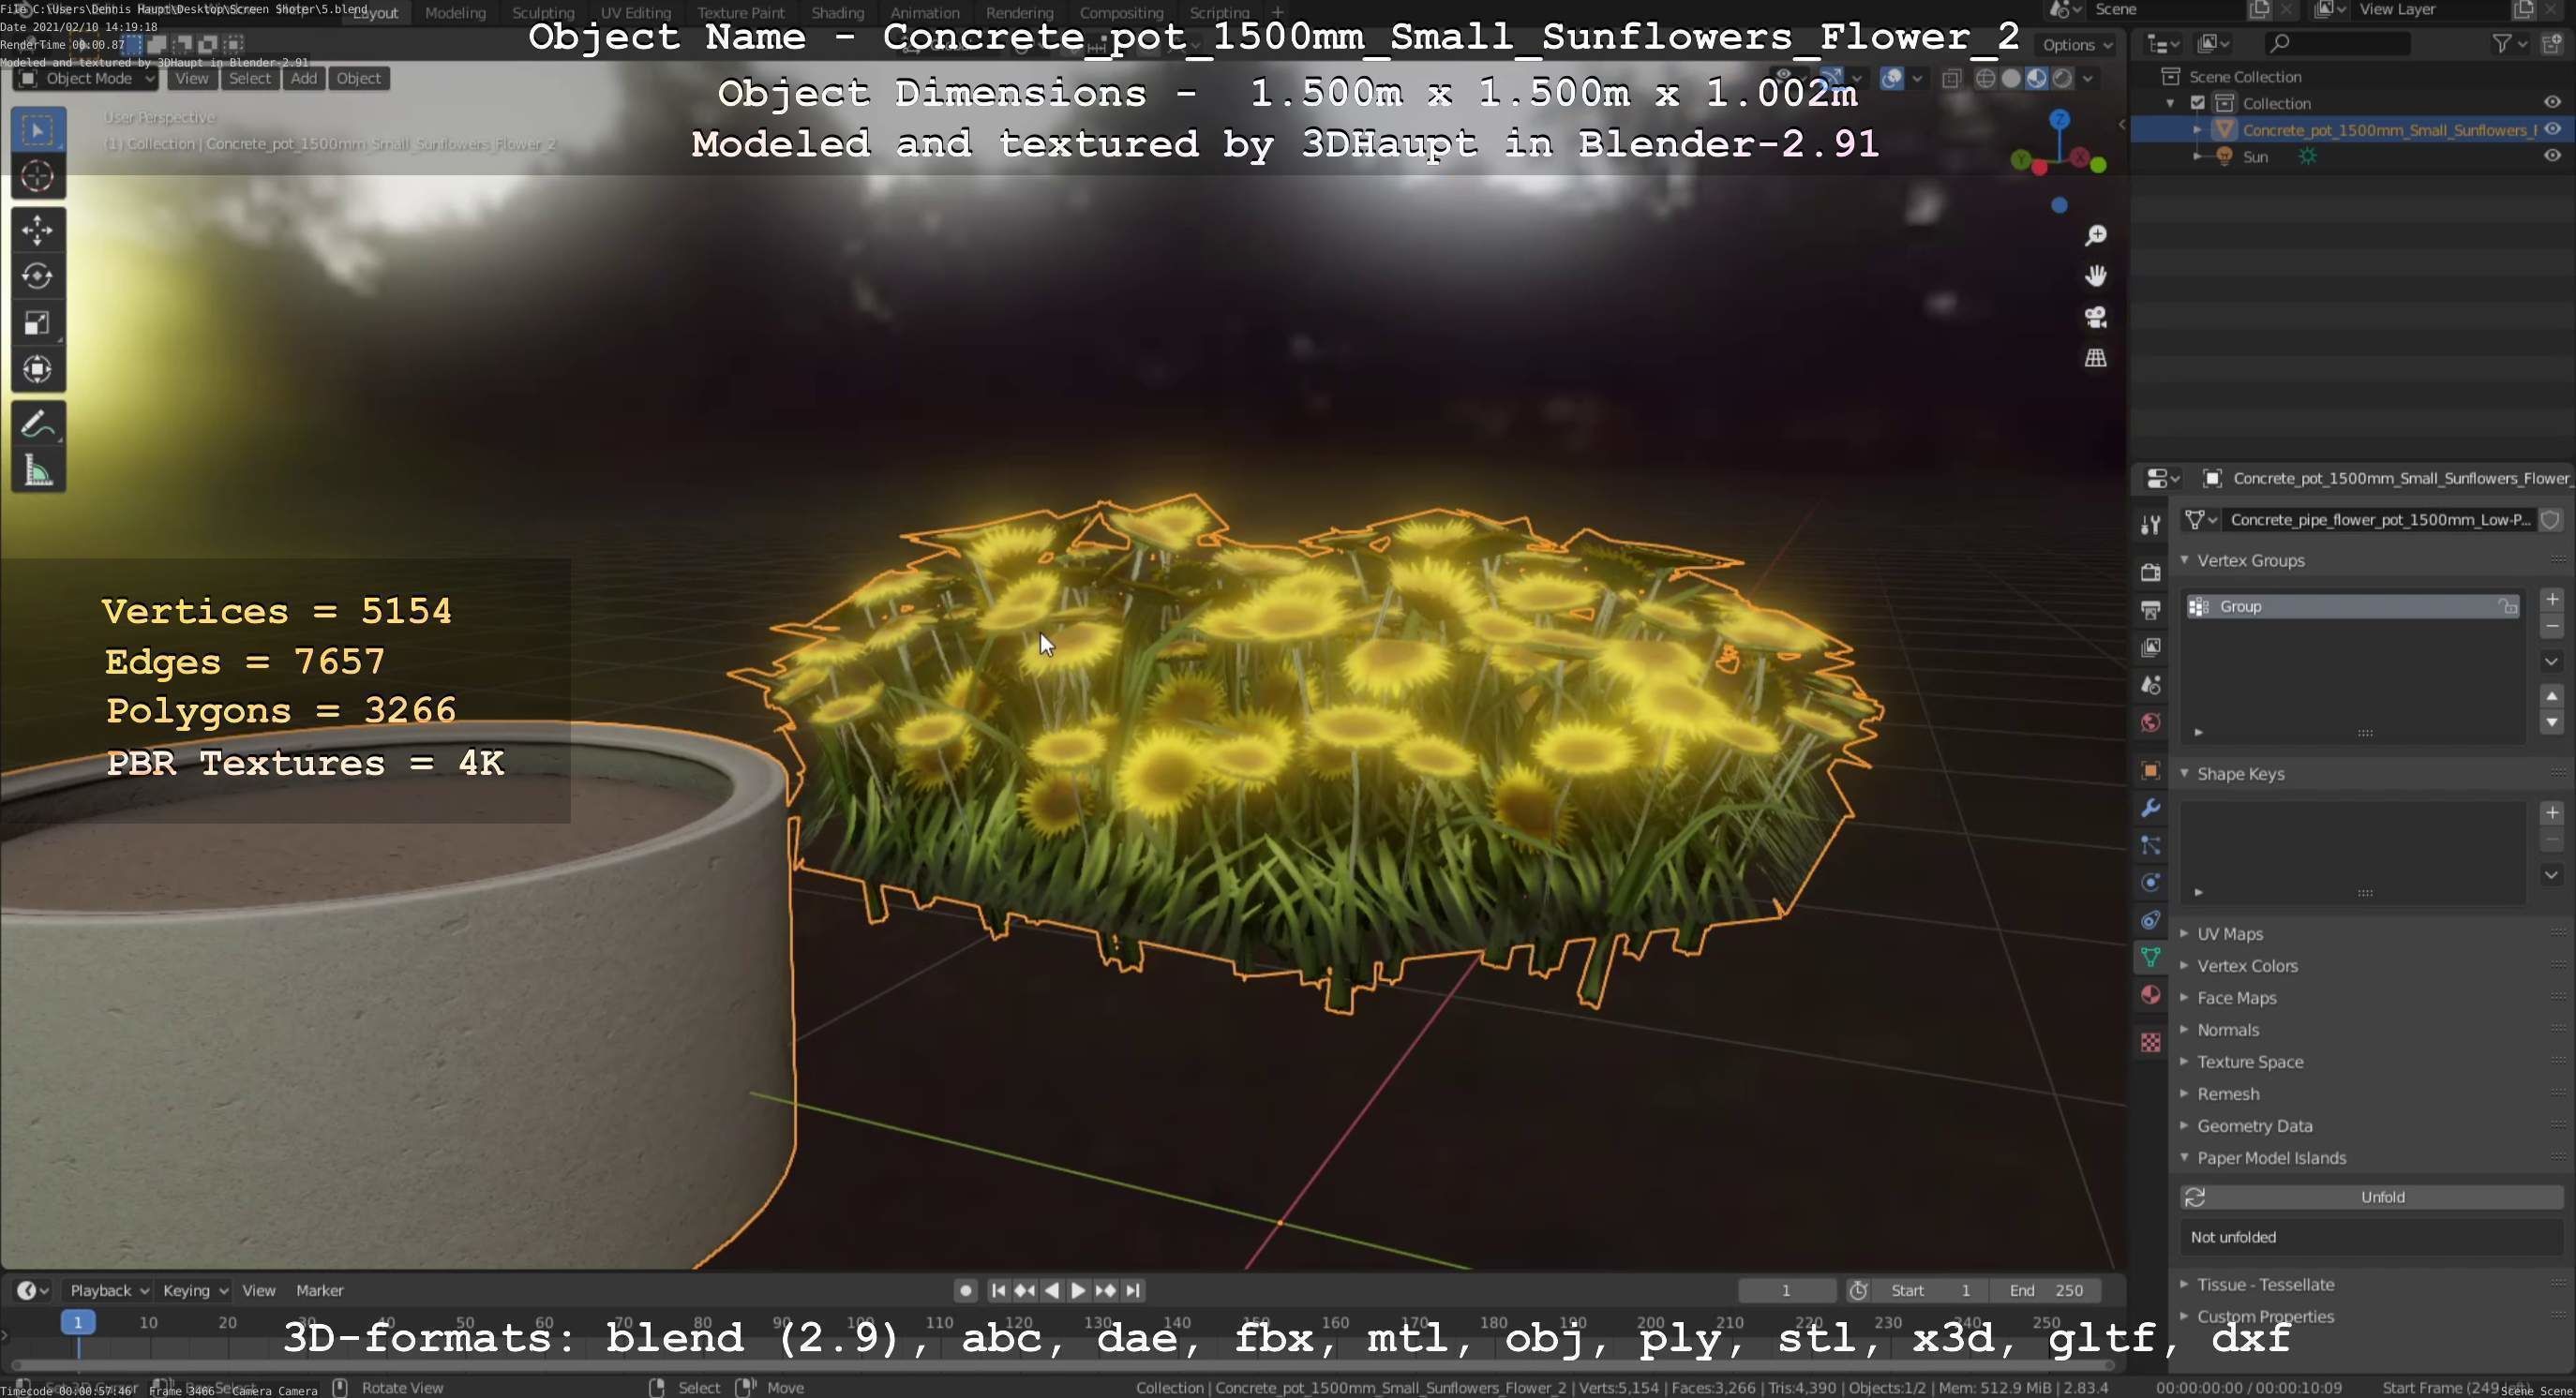This screenshot has height=1398, width=2576.
Task: Hide Collection using its eye icon
Action: tap(2552, 102)
